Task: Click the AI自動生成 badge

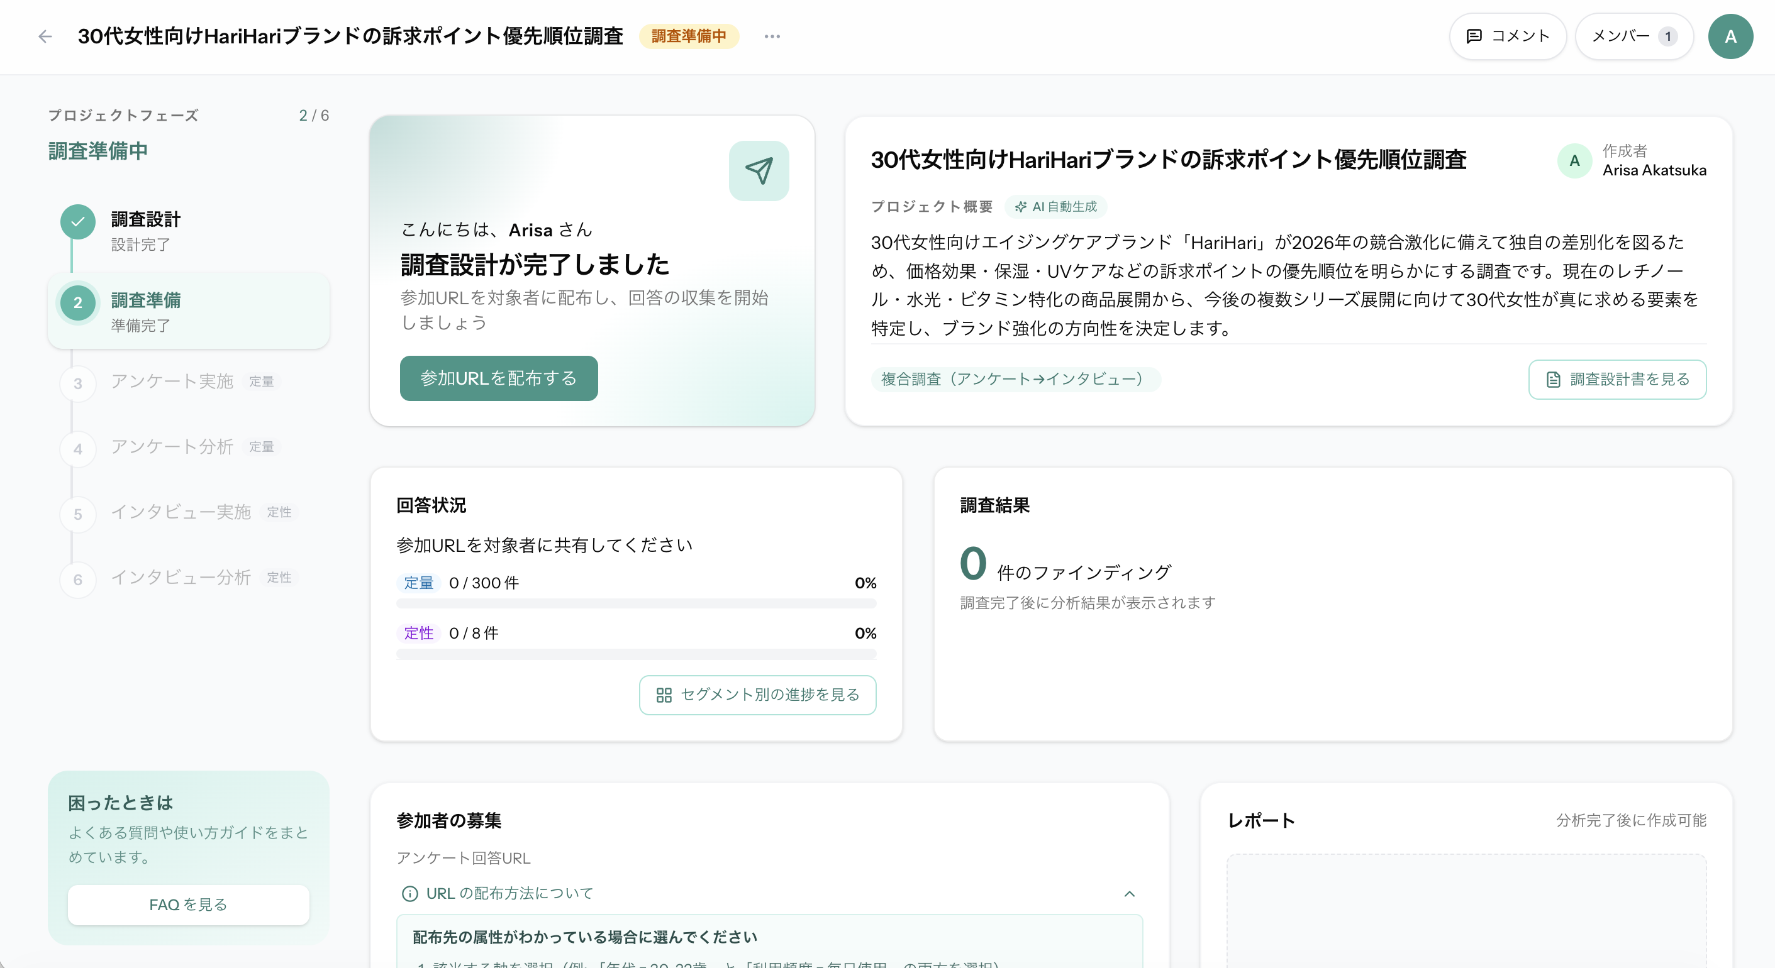Action: [x=1055, y=207]
